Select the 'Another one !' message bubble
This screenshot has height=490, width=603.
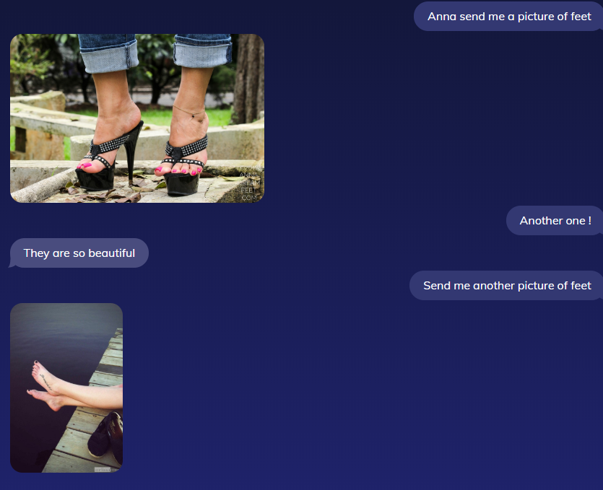point(555,221)
